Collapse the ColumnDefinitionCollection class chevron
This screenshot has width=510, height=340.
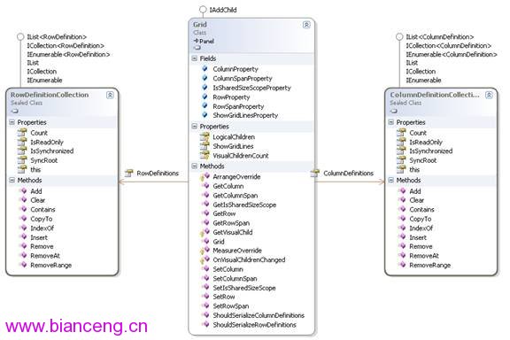pyautogui.click(x=489, y=95)
